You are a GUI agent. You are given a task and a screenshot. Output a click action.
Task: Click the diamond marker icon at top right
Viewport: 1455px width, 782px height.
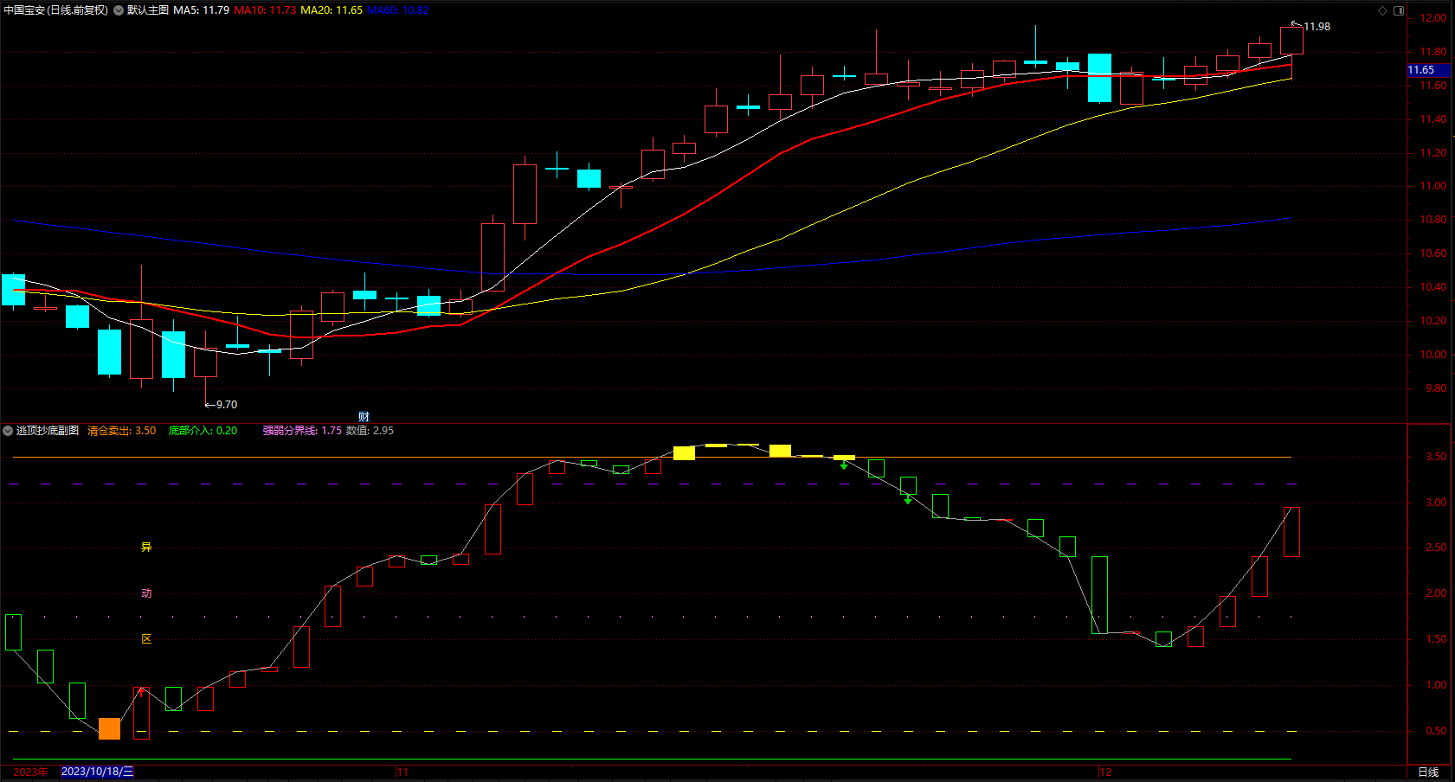coord(1382,10)
